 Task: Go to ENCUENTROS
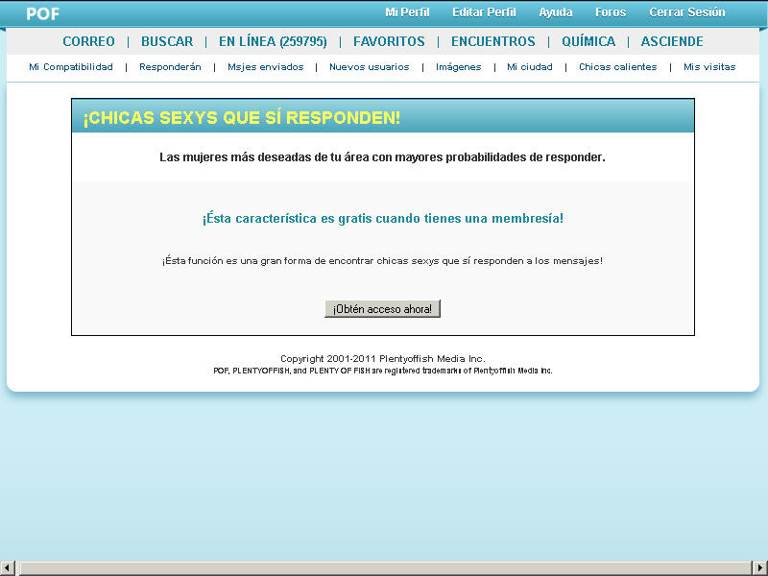pyautogui.click(x=493, y=41)
